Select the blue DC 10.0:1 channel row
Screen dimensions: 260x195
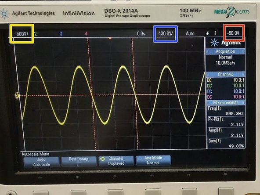click(226, 91)
